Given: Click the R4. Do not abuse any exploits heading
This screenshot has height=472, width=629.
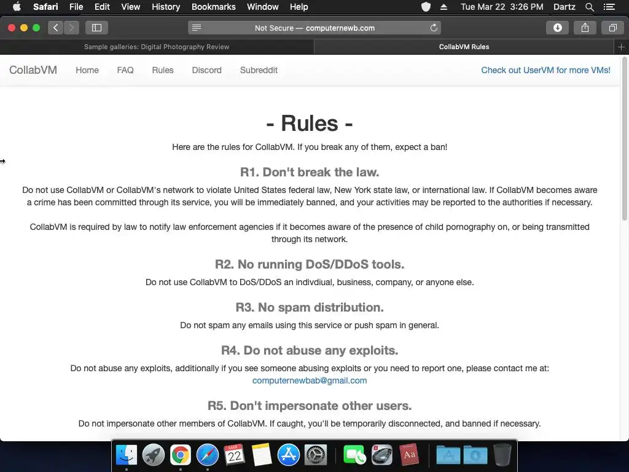Looking at the screenshot, I should 310,350.
